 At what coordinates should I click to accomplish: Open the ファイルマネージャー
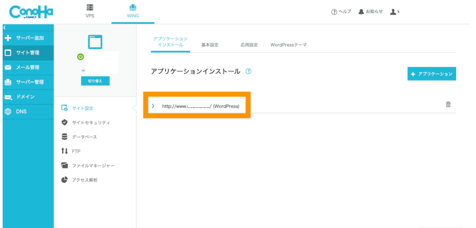[x=93, y=166]
